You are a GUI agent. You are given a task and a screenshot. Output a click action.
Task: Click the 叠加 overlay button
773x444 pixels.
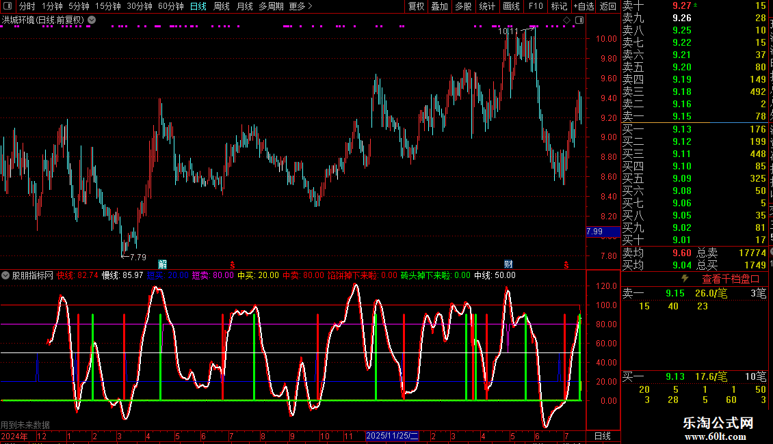[x=439, y=6]
